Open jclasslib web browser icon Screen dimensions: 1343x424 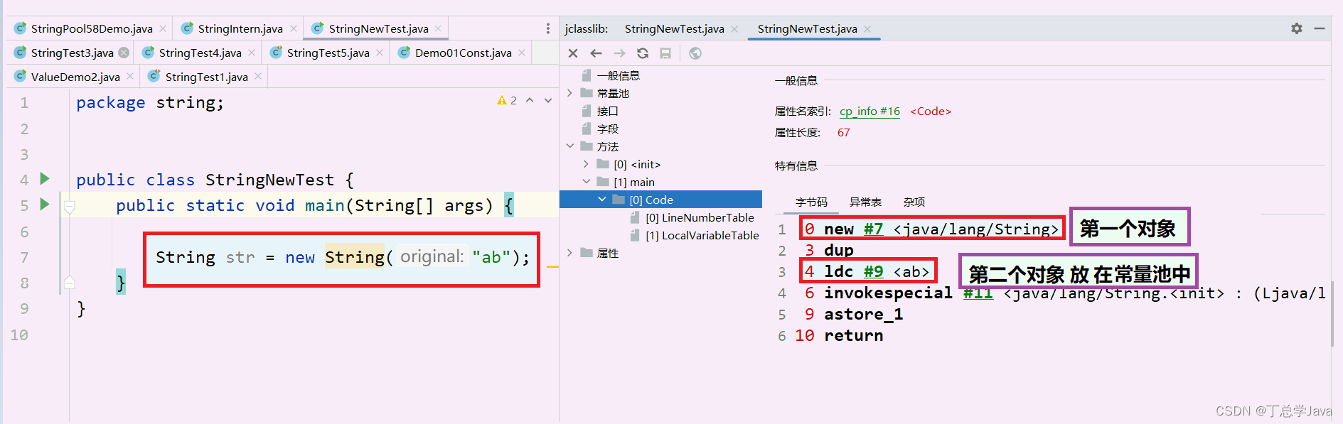click(x=695, y=53)
